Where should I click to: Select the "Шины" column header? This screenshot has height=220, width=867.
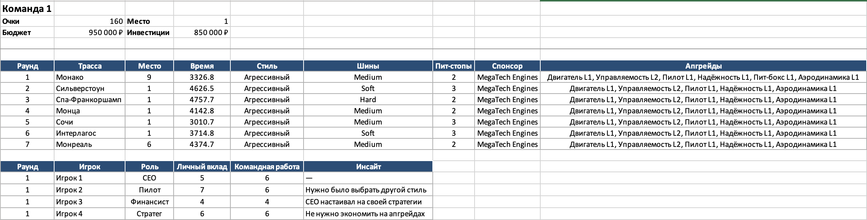368,66
